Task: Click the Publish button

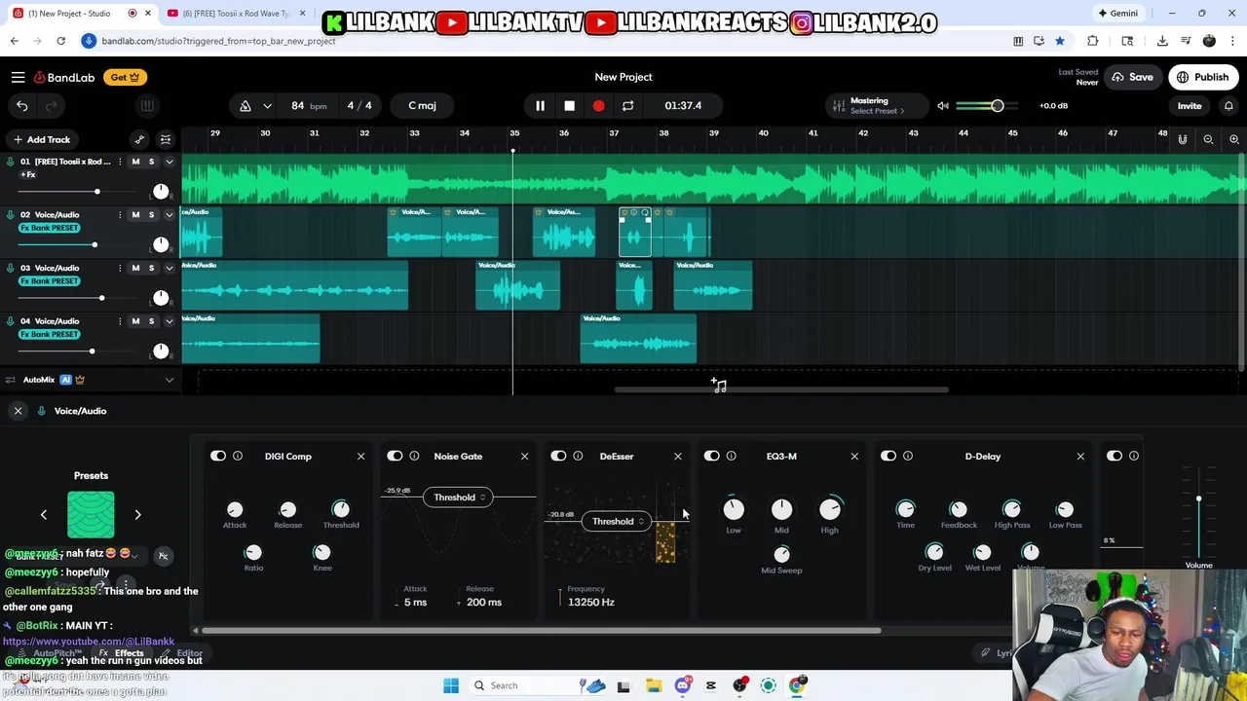Action: 1203,77
